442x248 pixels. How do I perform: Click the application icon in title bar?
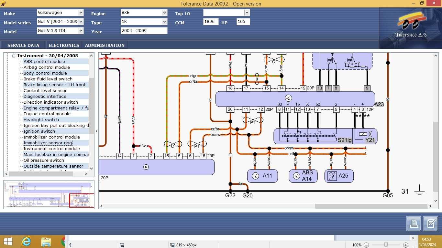pos(4,4)
